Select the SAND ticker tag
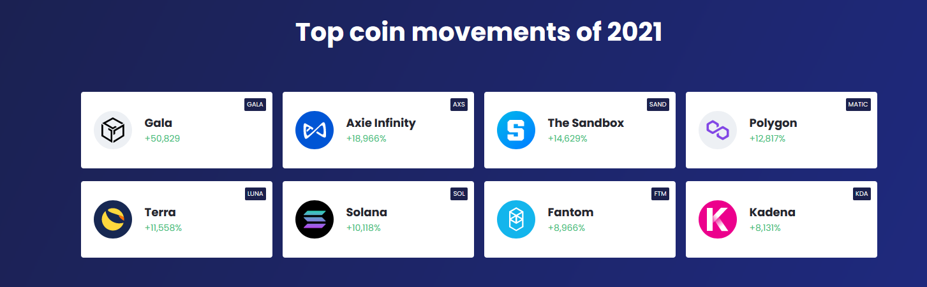 pyautogui.click(x=658, y=105)
